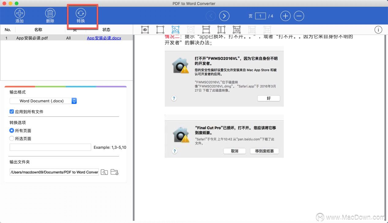Click the current page number field

(260, 16)
